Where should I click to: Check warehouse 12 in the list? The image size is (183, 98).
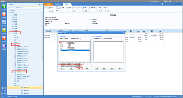[x=61, y=46]
